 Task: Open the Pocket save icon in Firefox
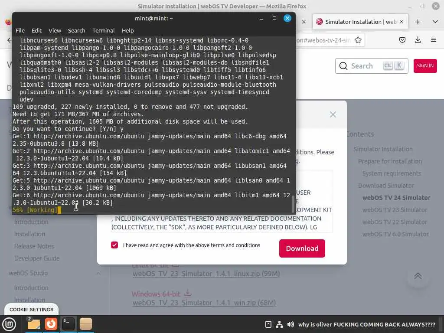click(402, 40)
